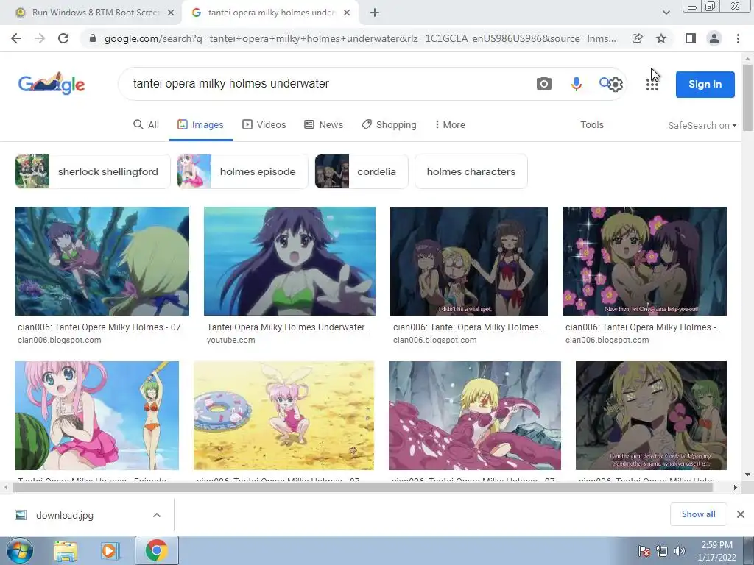Reload the page with the refresh icon
This screenshot has width=754, height=565.
point(63,38)
